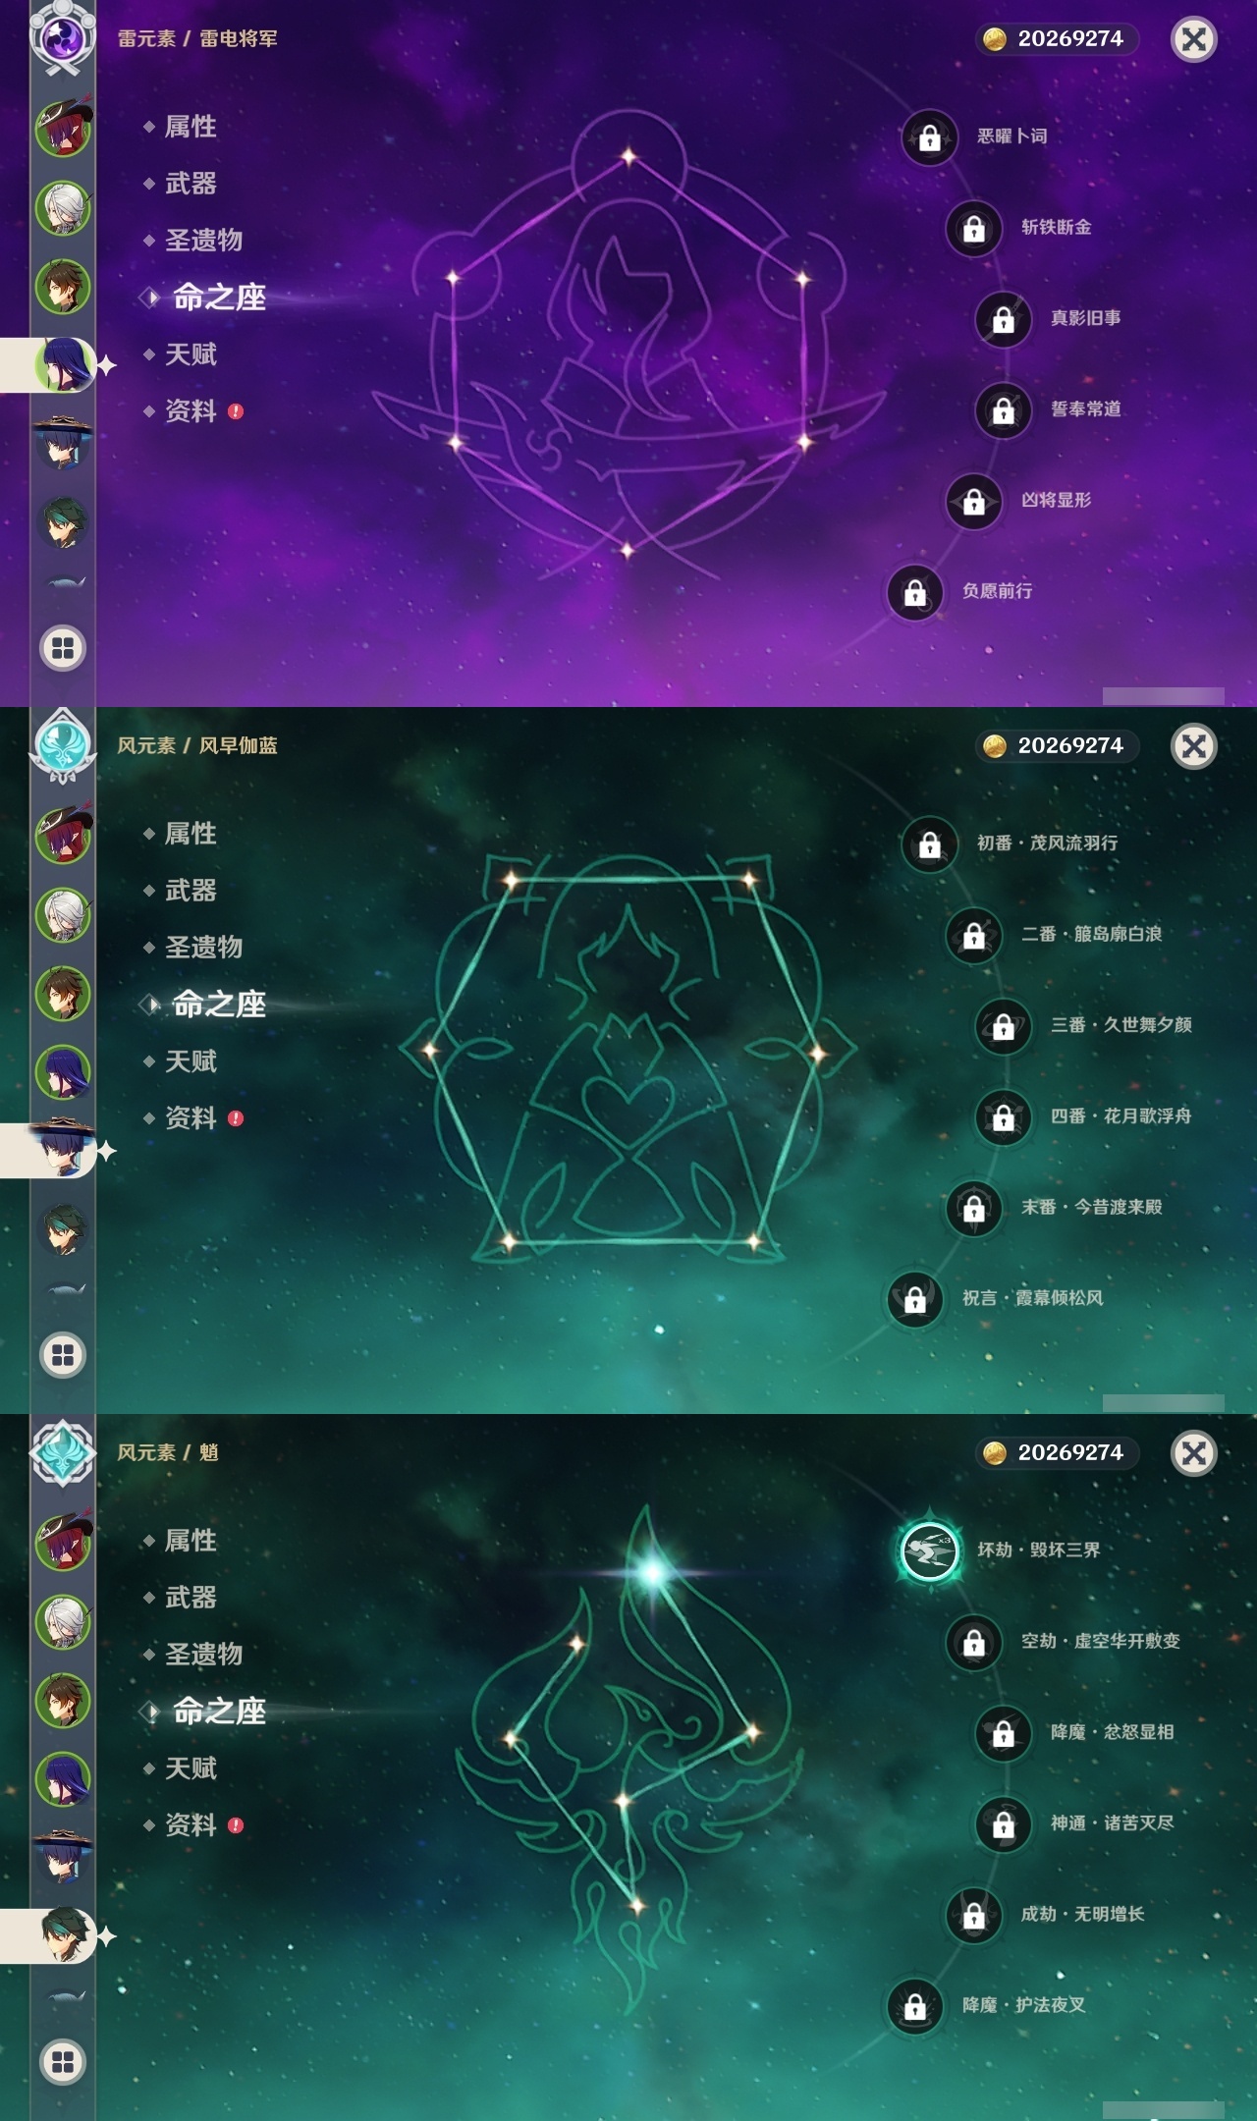
Task: Click the top star of 魈 constellation
Action: tap(652, 1572)
